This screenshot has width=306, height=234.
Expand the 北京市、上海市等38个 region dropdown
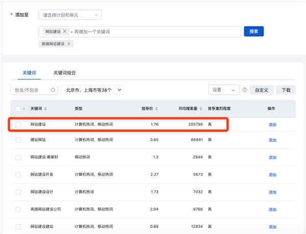[x=92, y=90]
